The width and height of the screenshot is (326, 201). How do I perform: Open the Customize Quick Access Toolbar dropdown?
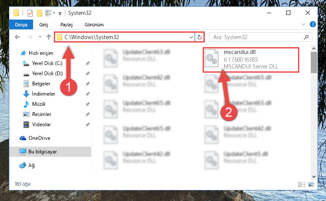point(60,14)
